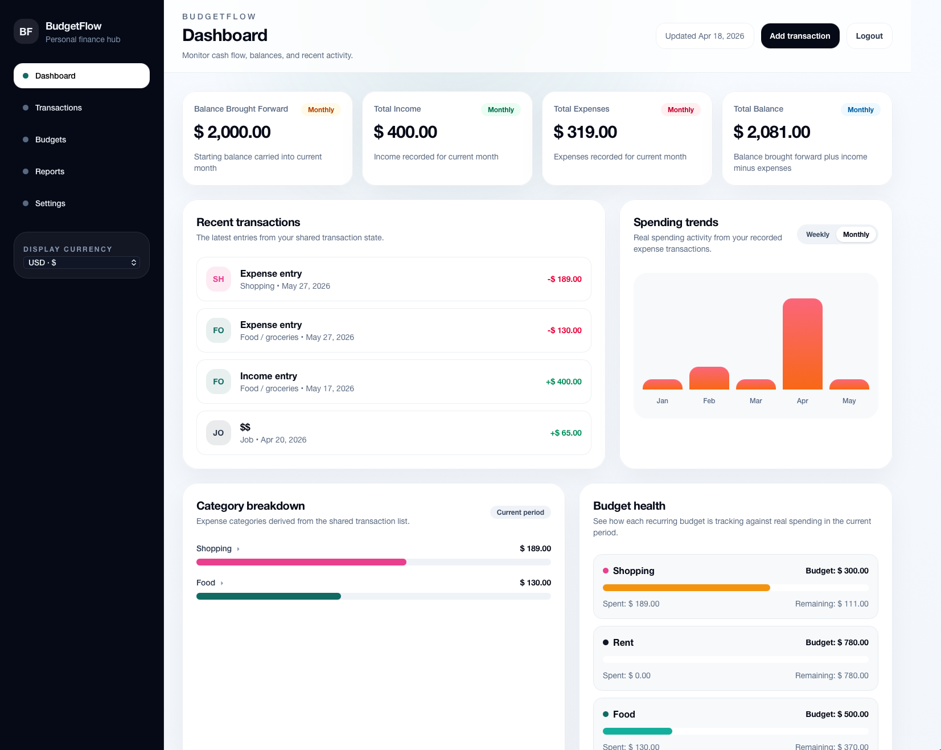Navigate to Reports

tap(81, 171)
